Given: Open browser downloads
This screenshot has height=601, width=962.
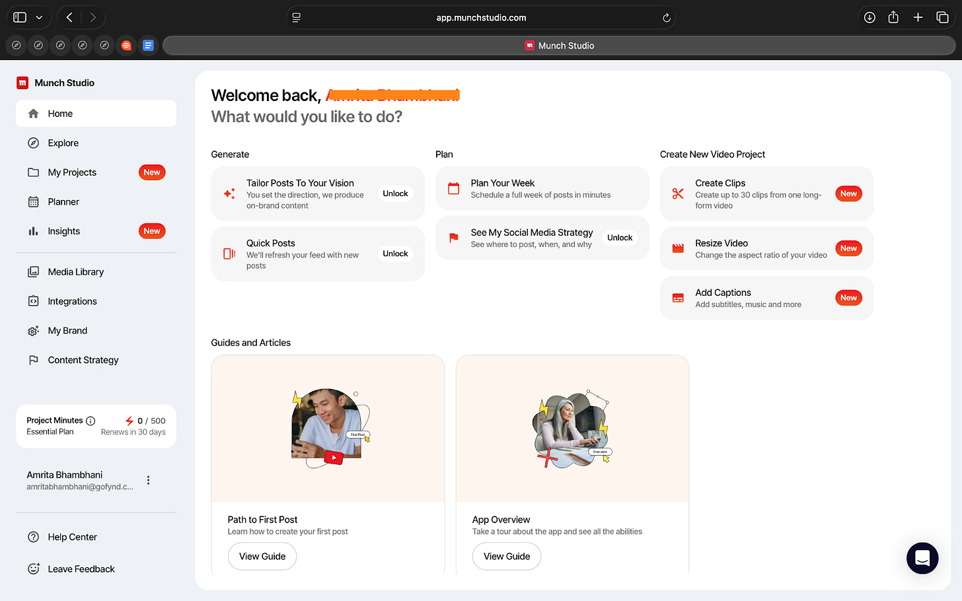Looking at the screenshot, I should [869, 18].
